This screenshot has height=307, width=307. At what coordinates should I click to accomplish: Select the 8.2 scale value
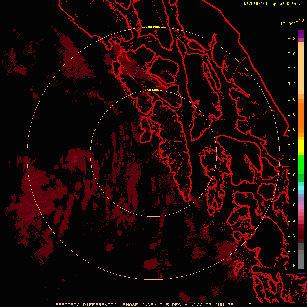coord(292,69)
